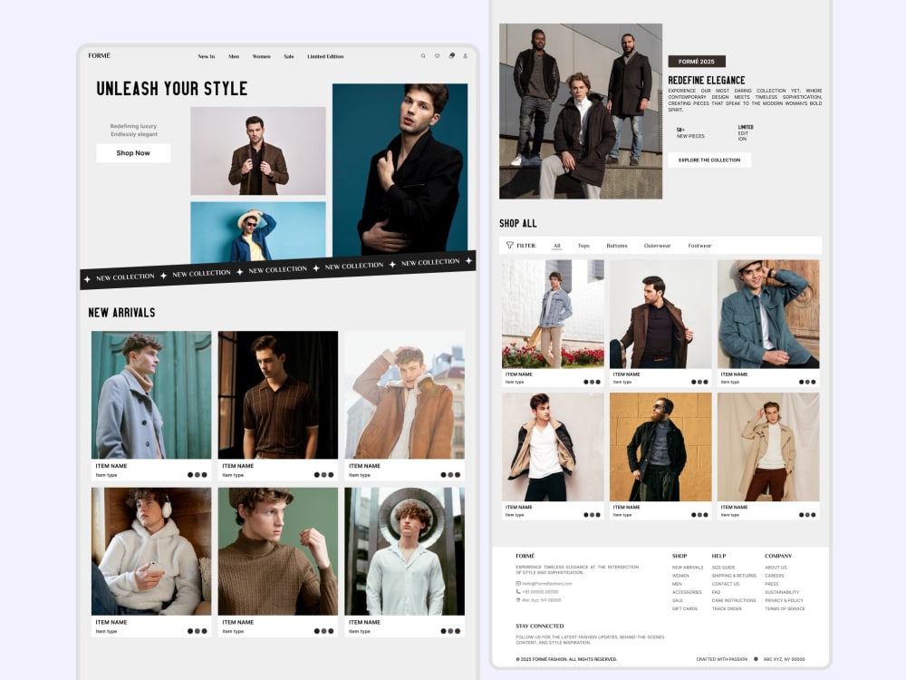This screenshot has height=680, width=906.
Task: Open the New Arrivals gray wool coat product
Action: tap(151, 395)
